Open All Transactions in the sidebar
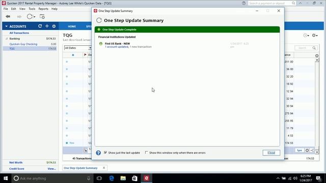Viewport: 326px width, 183px height. 19,33
